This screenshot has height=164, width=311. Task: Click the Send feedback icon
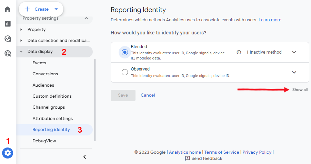tap(188, 158)
